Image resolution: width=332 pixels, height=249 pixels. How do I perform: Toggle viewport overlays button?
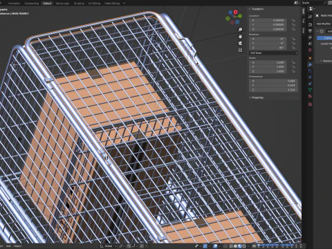click(x=216, y=246)
